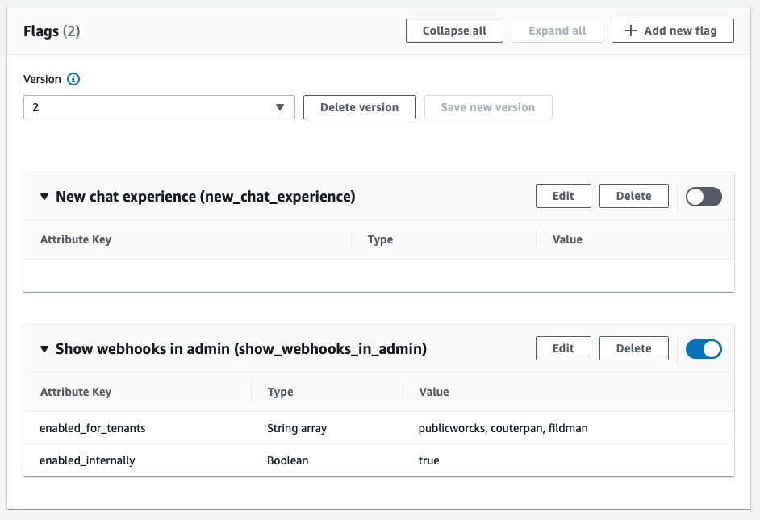Open the Version dropdown arrow
This screenshot has width=760, height=520.
[x=280, y=106]
